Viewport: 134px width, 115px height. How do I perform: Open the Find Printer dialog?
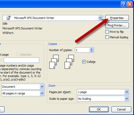pyautogui.click(x=117, y=25)
